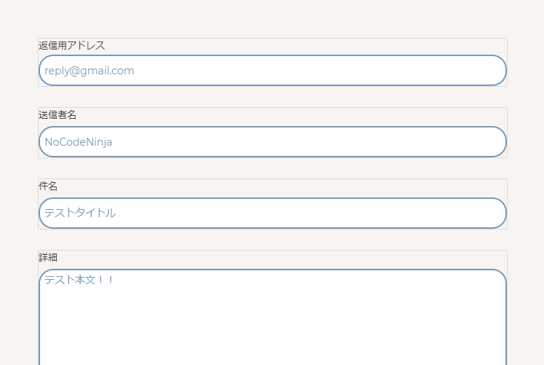
Task: Click the 送信者名 label
Action: [x=58, y=115]
